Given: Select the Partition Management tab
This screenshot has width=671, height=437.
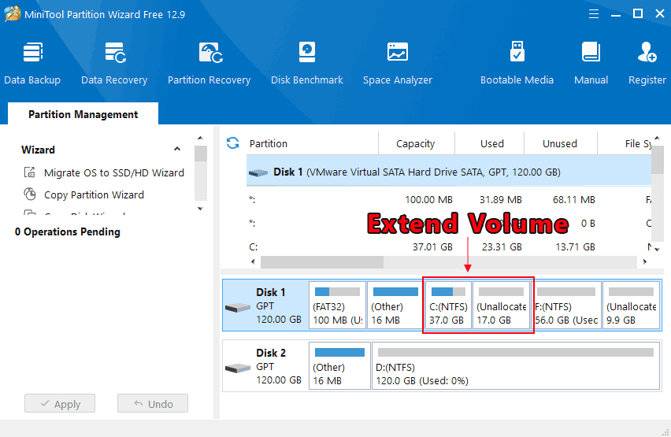Looking at the screenshot, I should (x=83, y=114).
